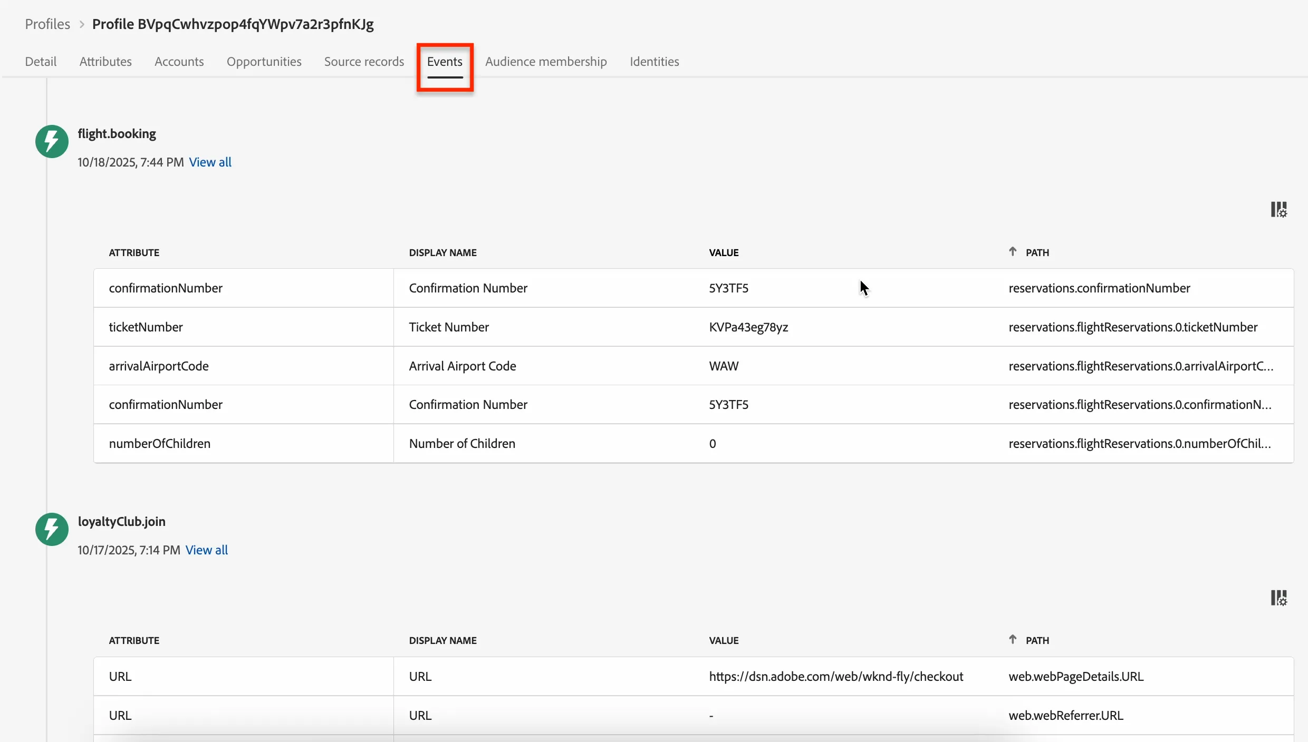Open the Identities tab
Screen dimensions: 1308x742
[x=654, y=62]
